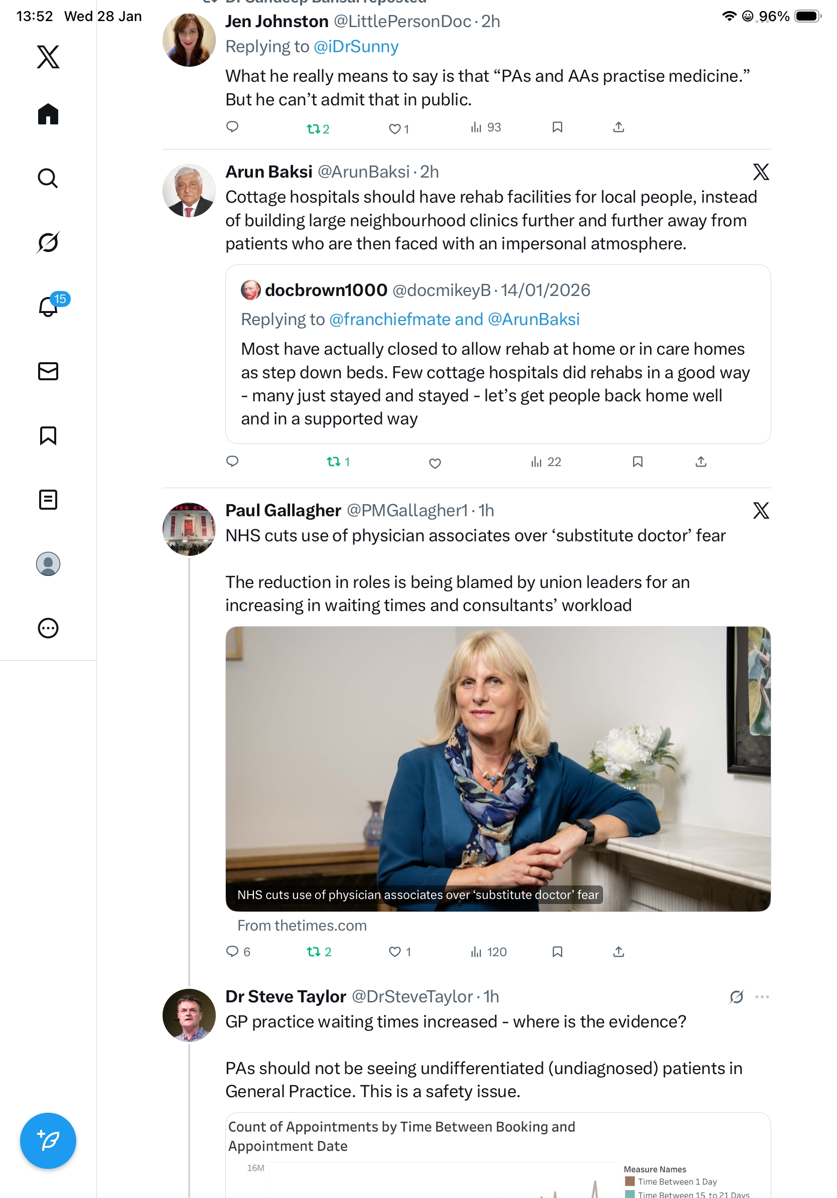Undo repost on Jen Johnston's reply
The image size is (837, 1198).
pyautogui.click(x=318, y=128)
